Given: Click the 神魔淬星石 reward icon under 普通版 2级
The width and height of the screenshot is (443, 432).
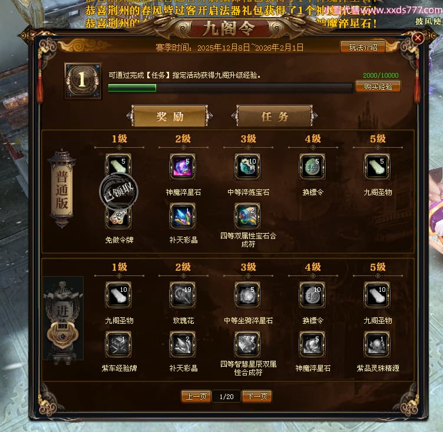Looking at the screenshot, I should (x=183, y=167).
